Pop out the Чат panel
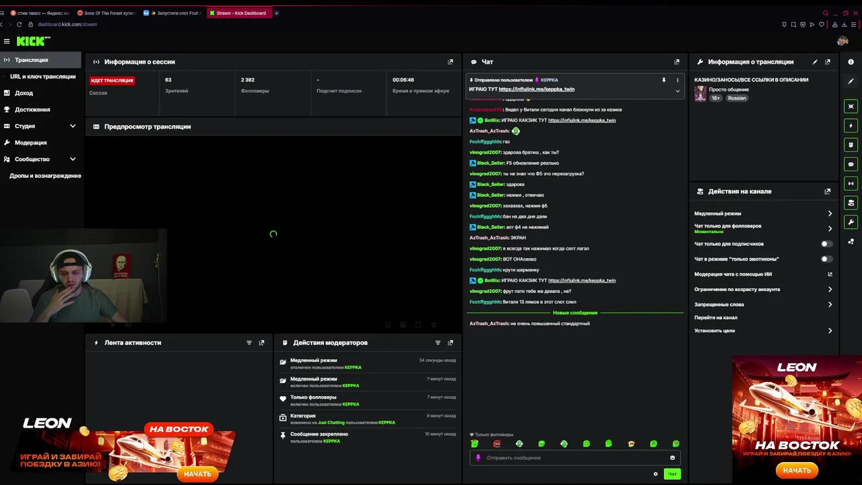This screenshot has width=862, height=485. click(x=677, y=62)
